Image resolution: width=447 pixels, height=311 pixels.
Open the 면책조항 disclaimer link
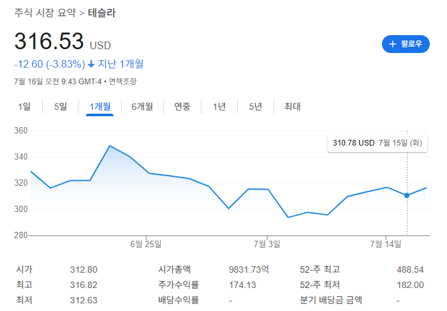(123, 81)
